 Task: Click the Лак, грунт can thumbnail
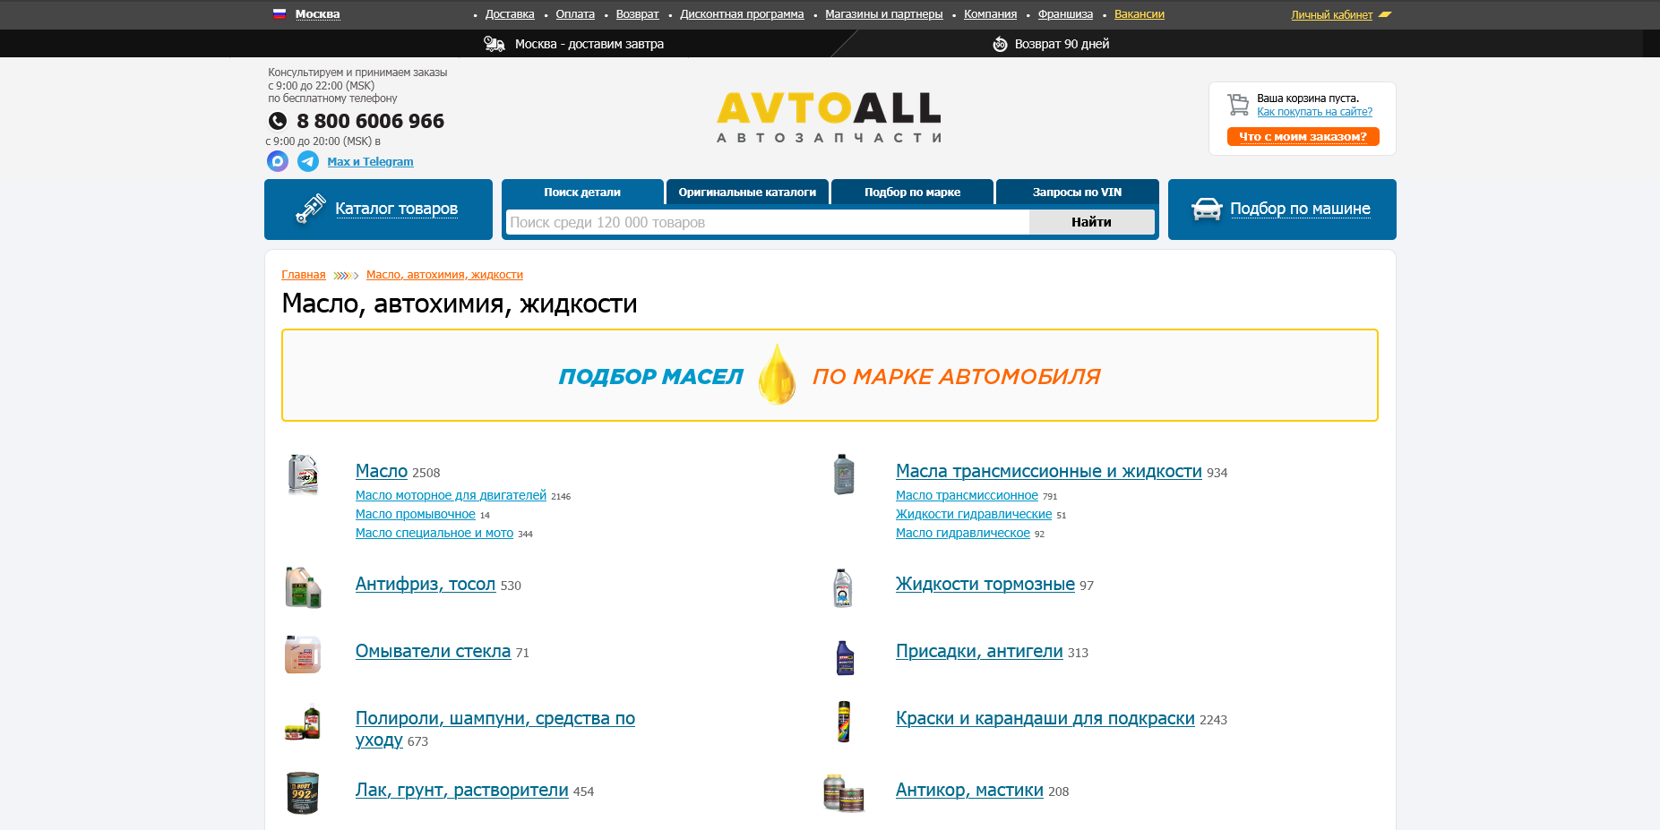(303, 792)
